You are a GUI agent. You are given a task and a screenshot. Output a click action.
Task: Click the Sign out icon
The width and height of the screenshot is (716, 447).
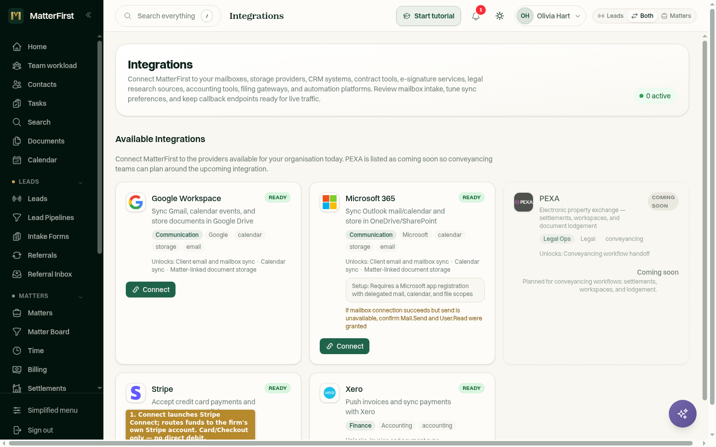point(17,430)
